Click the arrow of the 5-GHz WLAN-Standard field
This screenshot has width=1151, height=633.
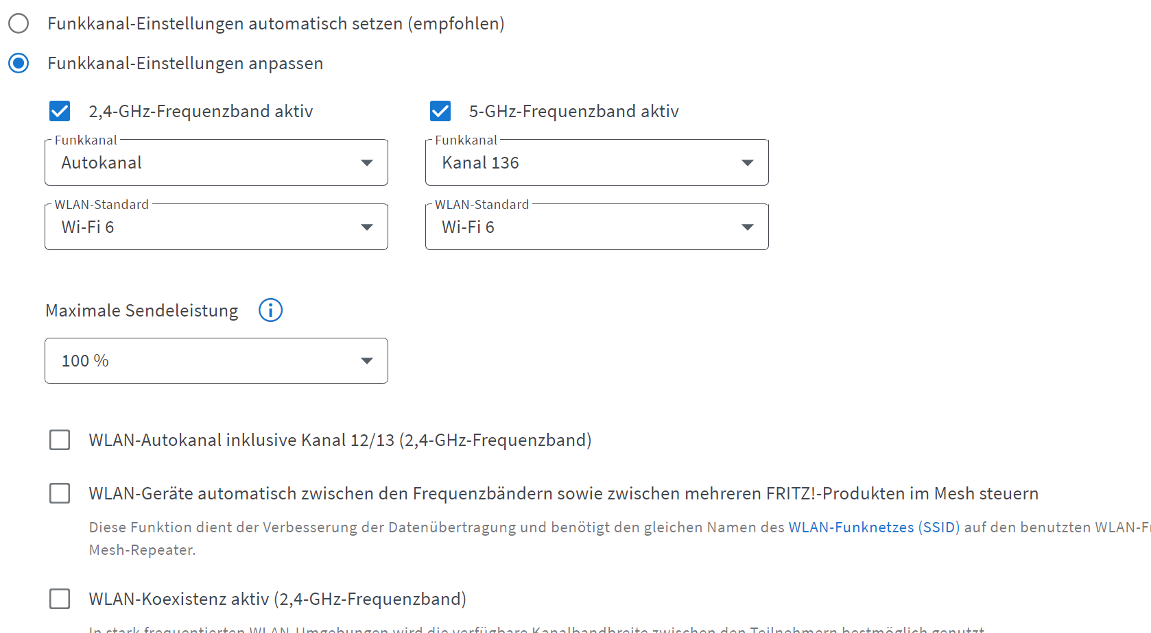tap(748, 227)
